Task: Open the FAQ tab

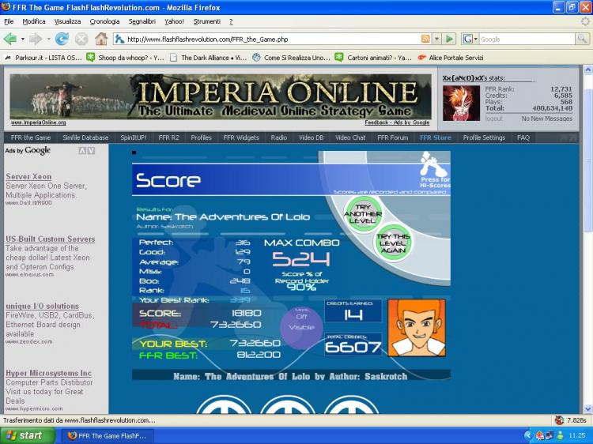Action: 523,137
